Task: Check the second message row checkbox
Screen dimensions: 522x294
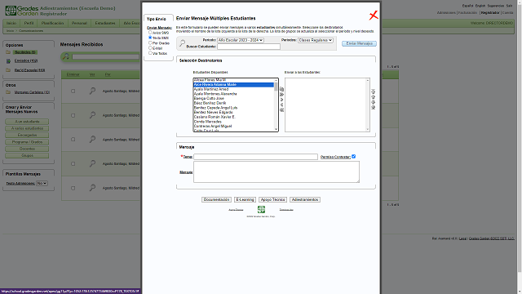Action: 73,115
